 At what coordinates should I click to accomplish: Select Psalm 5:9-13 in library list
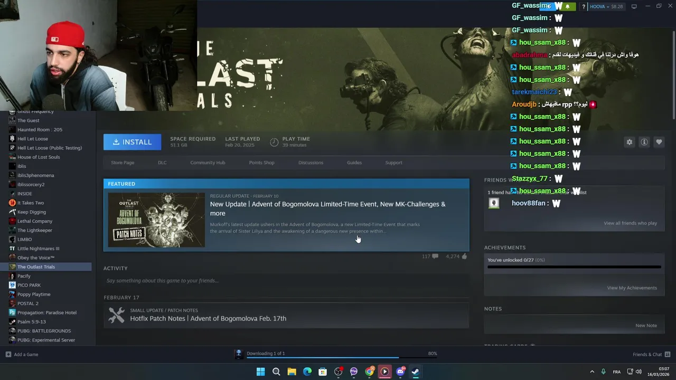tap(32, 321)
